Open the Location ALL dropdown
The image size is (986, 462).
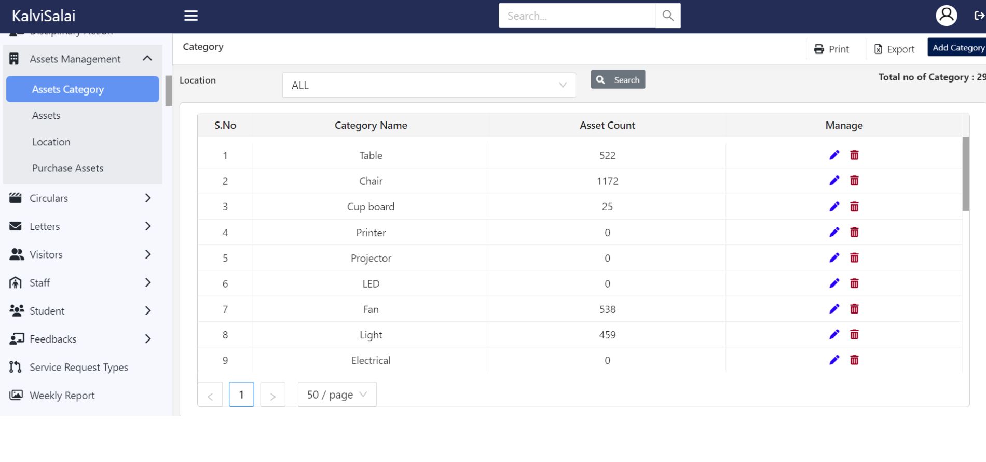pyautogui.click(x=429, y=85)
